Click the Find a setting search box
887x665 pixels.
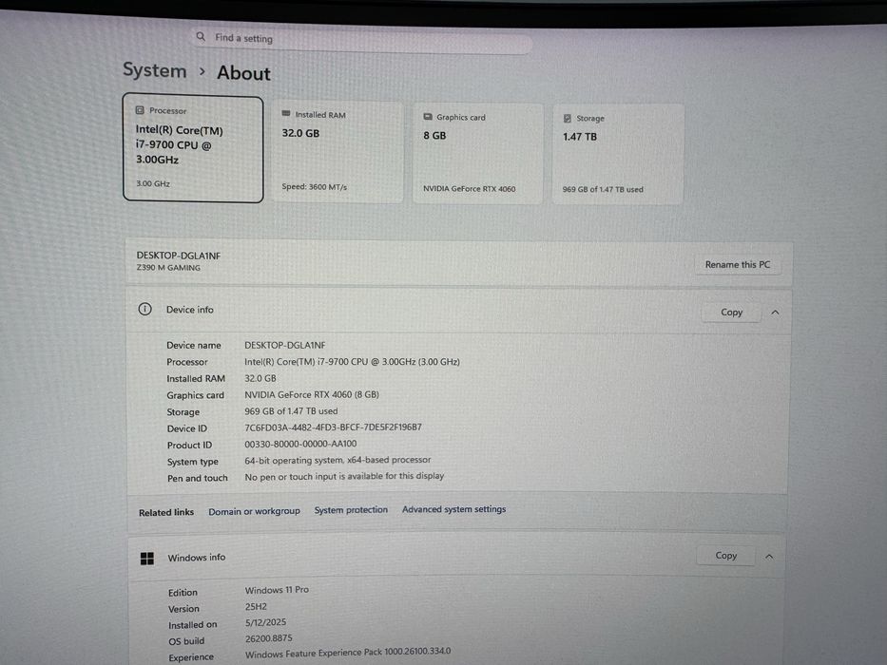[362, 40]
